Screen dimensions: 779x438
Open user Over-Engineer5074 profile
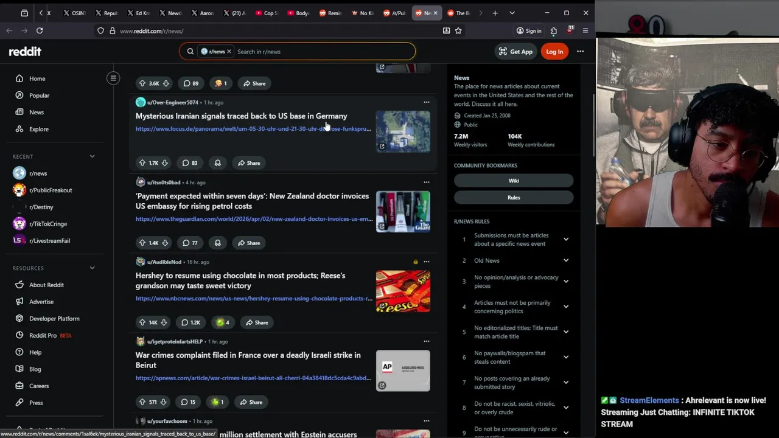[172, 102]
